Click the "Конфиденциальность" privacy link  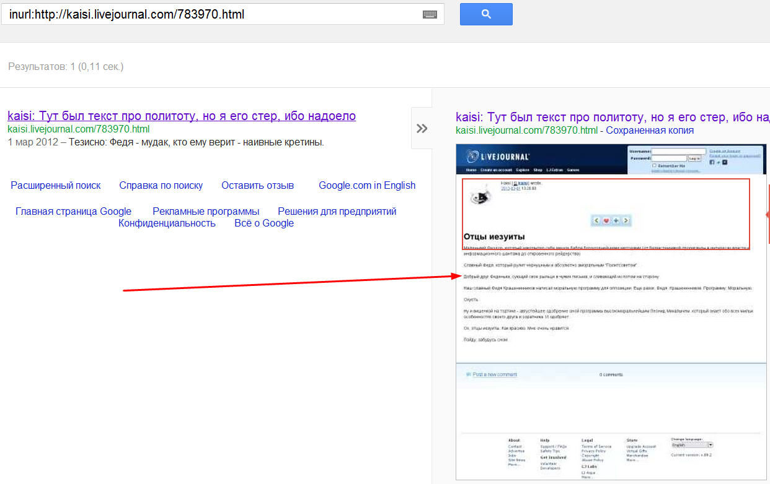pyautogui.click(x=167, y=223)
